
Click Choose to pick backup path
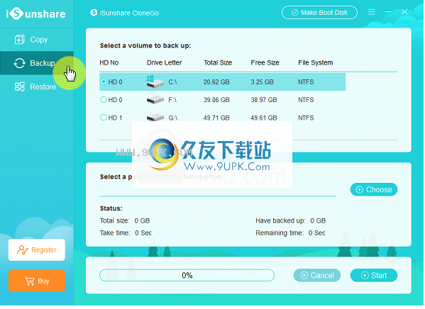coord(374,189)
